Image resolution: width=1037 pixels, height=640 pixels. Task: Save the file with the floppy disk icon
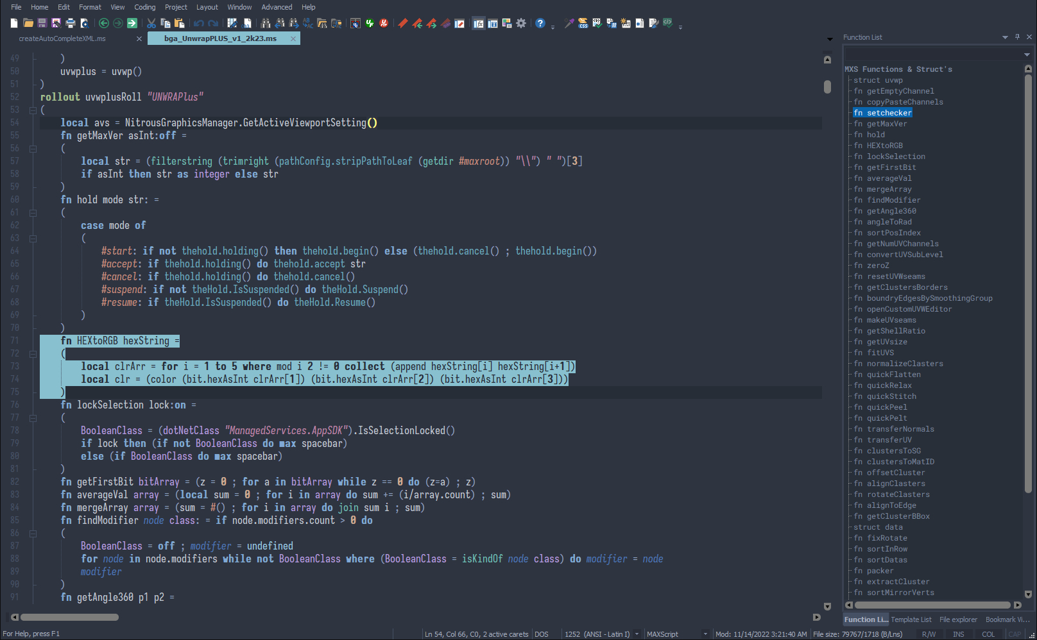[x=42, y=23]
